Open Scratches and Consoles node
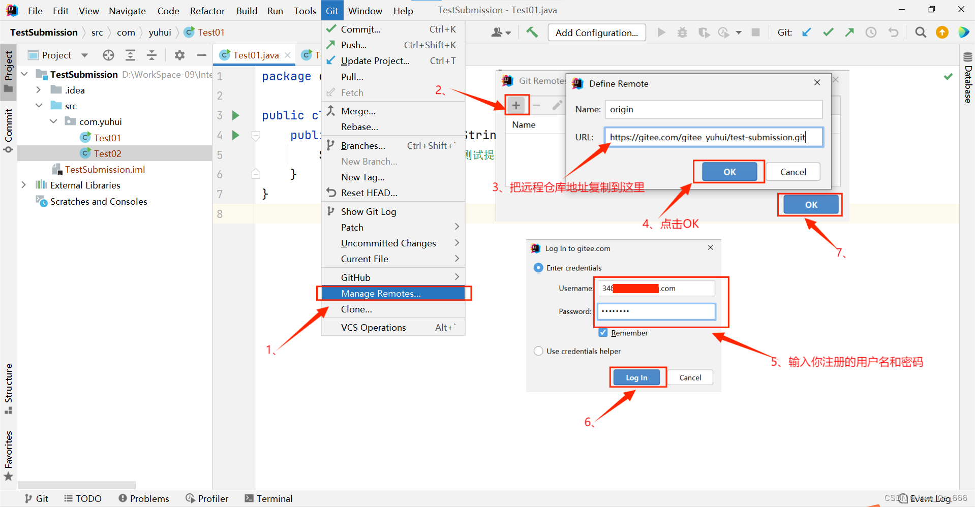This screenshot has height=507, width=975. point(99,201)
